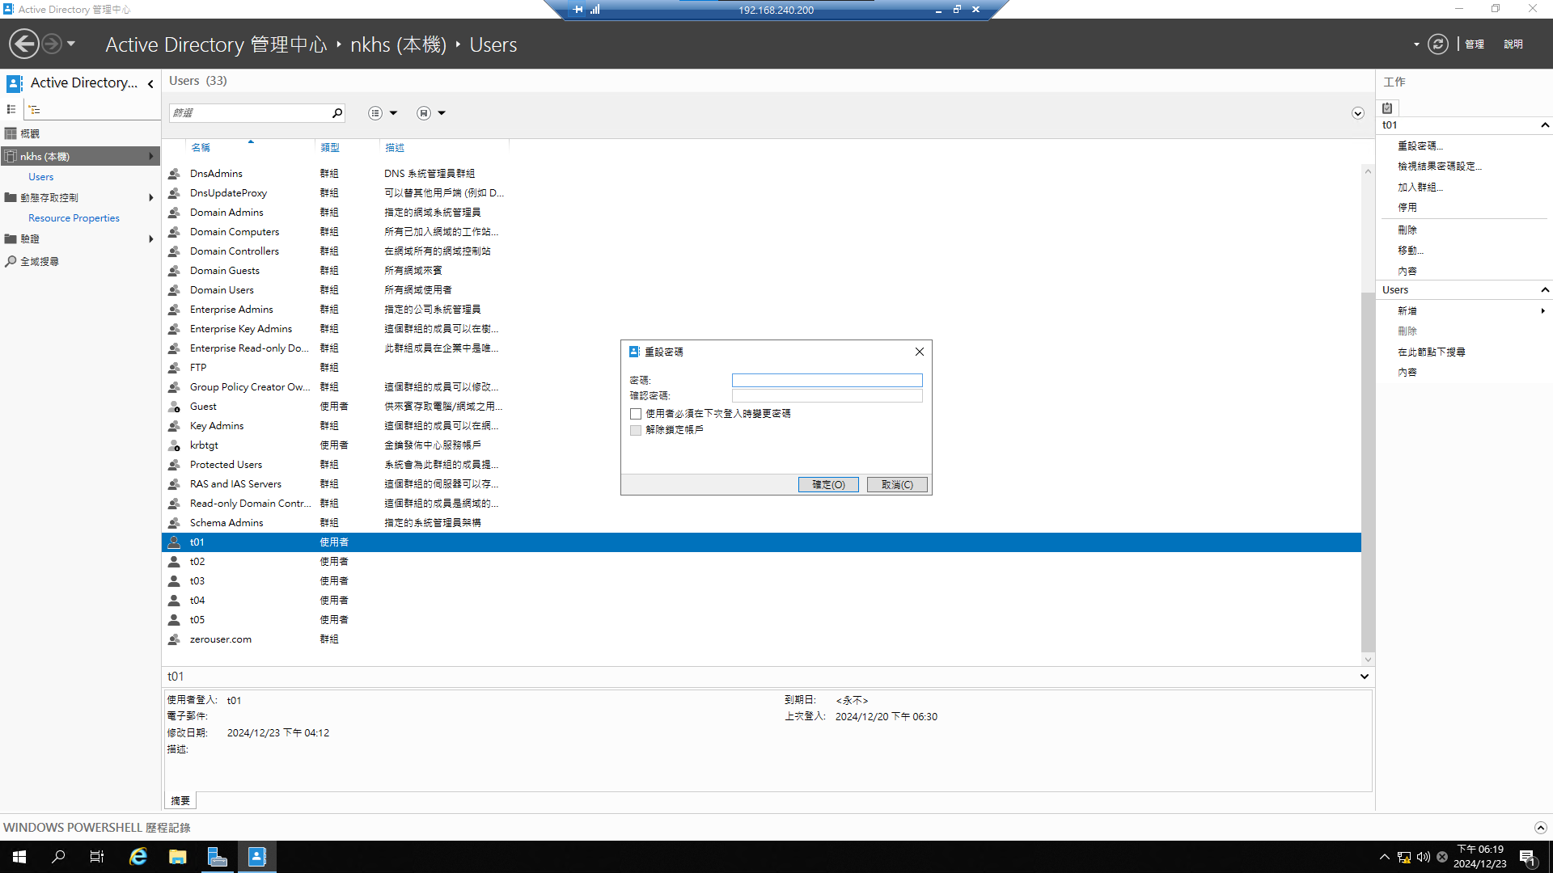
Task: Select the FTP group icon
Action: (x=174, y=368)
